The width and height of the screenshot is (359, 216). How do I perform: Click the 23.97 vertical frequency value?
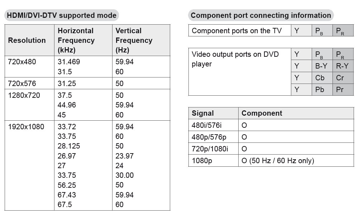pyautogui.click(x=124, y=156)
